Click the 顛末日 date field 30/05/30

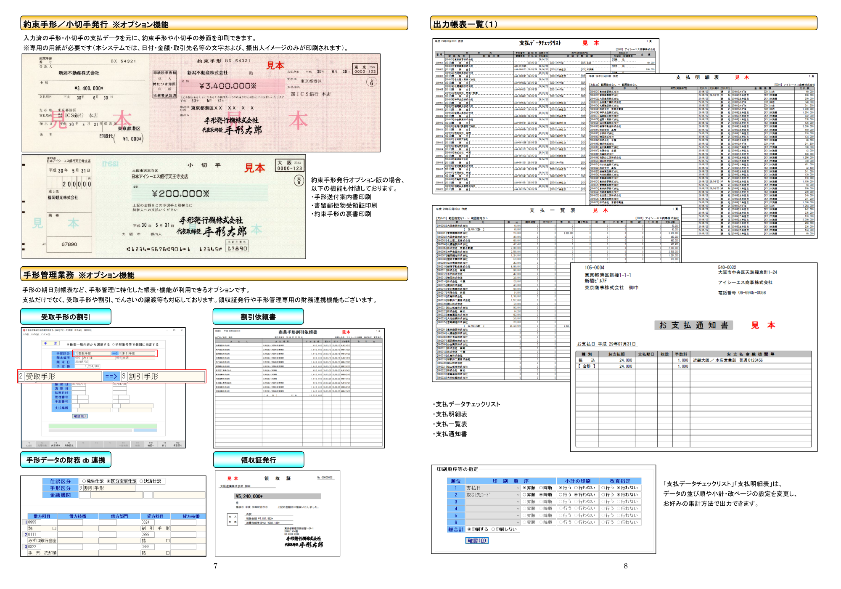pos(82,362)
